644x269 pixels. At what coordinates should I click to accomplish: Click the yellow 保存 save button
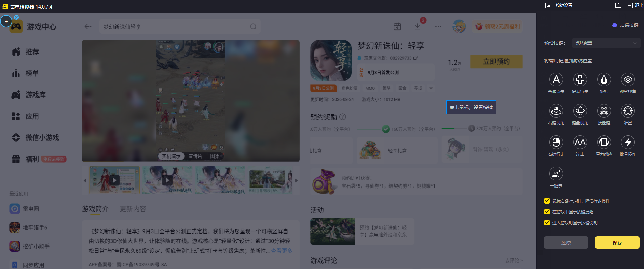pyautogui.click(x=617, y=242)
